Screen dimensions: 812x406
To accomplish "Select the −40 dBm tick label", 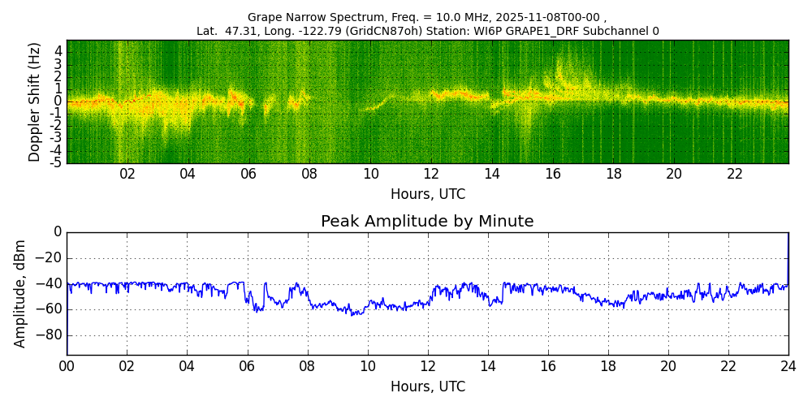I will coord(47,284).
